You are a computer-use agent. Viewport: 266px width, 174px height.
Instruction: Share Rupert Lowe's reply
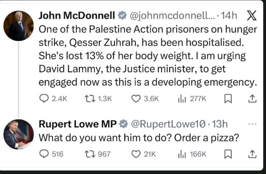pyautogui.click(x=251, y=154)
